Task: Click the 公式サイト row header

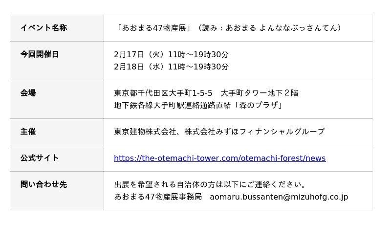Action: (x=40, y=158)
